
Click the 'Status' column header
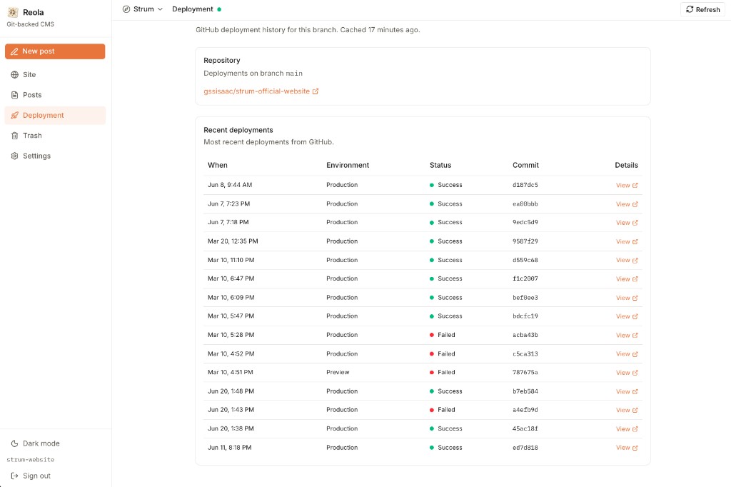click(x=440, y=165)
